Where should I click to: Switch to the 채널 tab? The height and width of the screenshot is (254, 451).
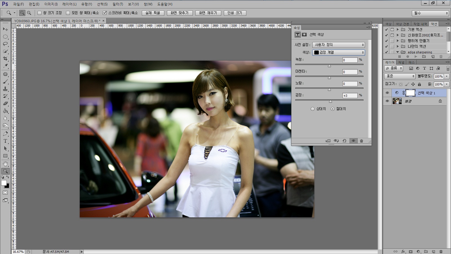click(x=401, y=62)
